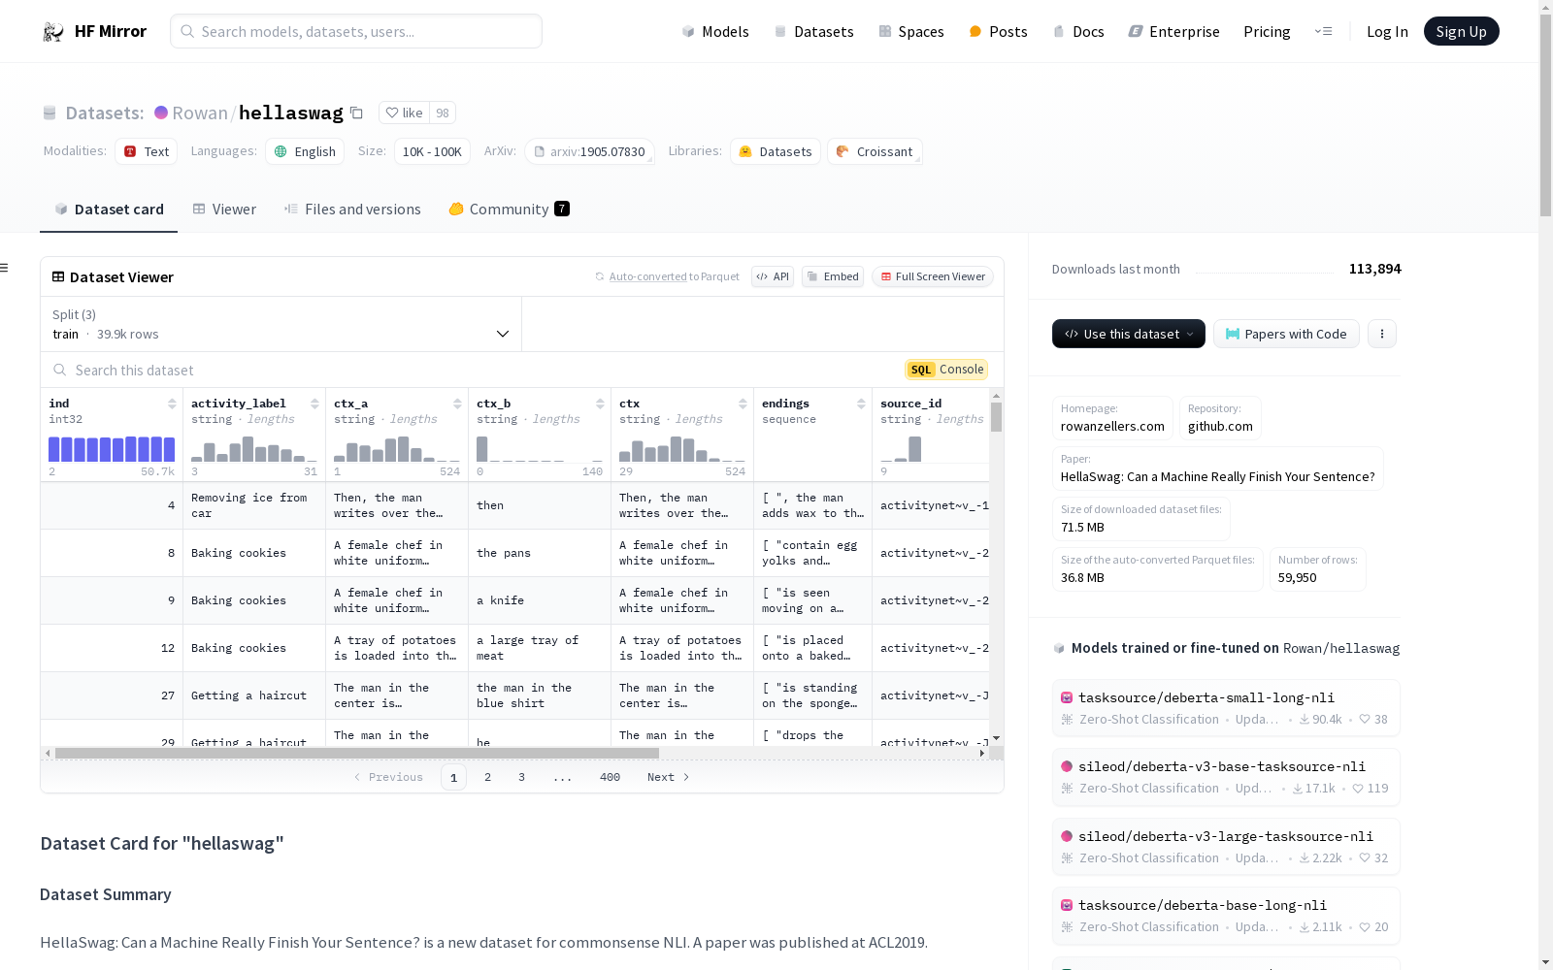
Task: Sort the endings column
Action: pyautogui.click(x=861, y=404)
